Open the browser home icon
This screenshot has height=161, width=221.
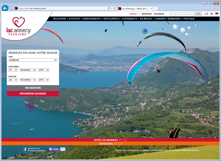click(207, 8)
